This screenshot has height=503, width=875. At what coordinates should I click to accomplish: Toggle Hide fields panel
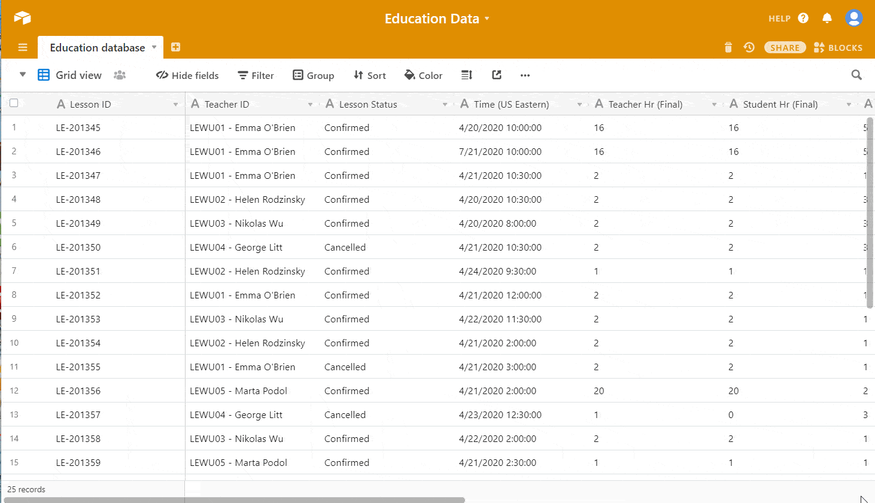coord(187,75)
